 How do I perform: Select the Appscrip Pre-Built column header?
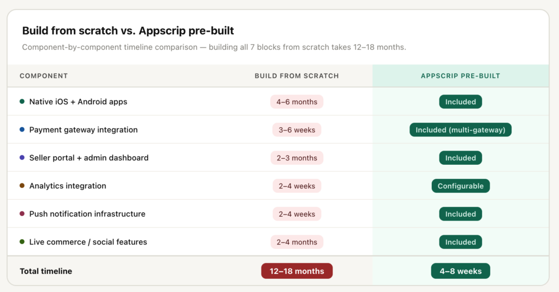[x=460, y=76]
